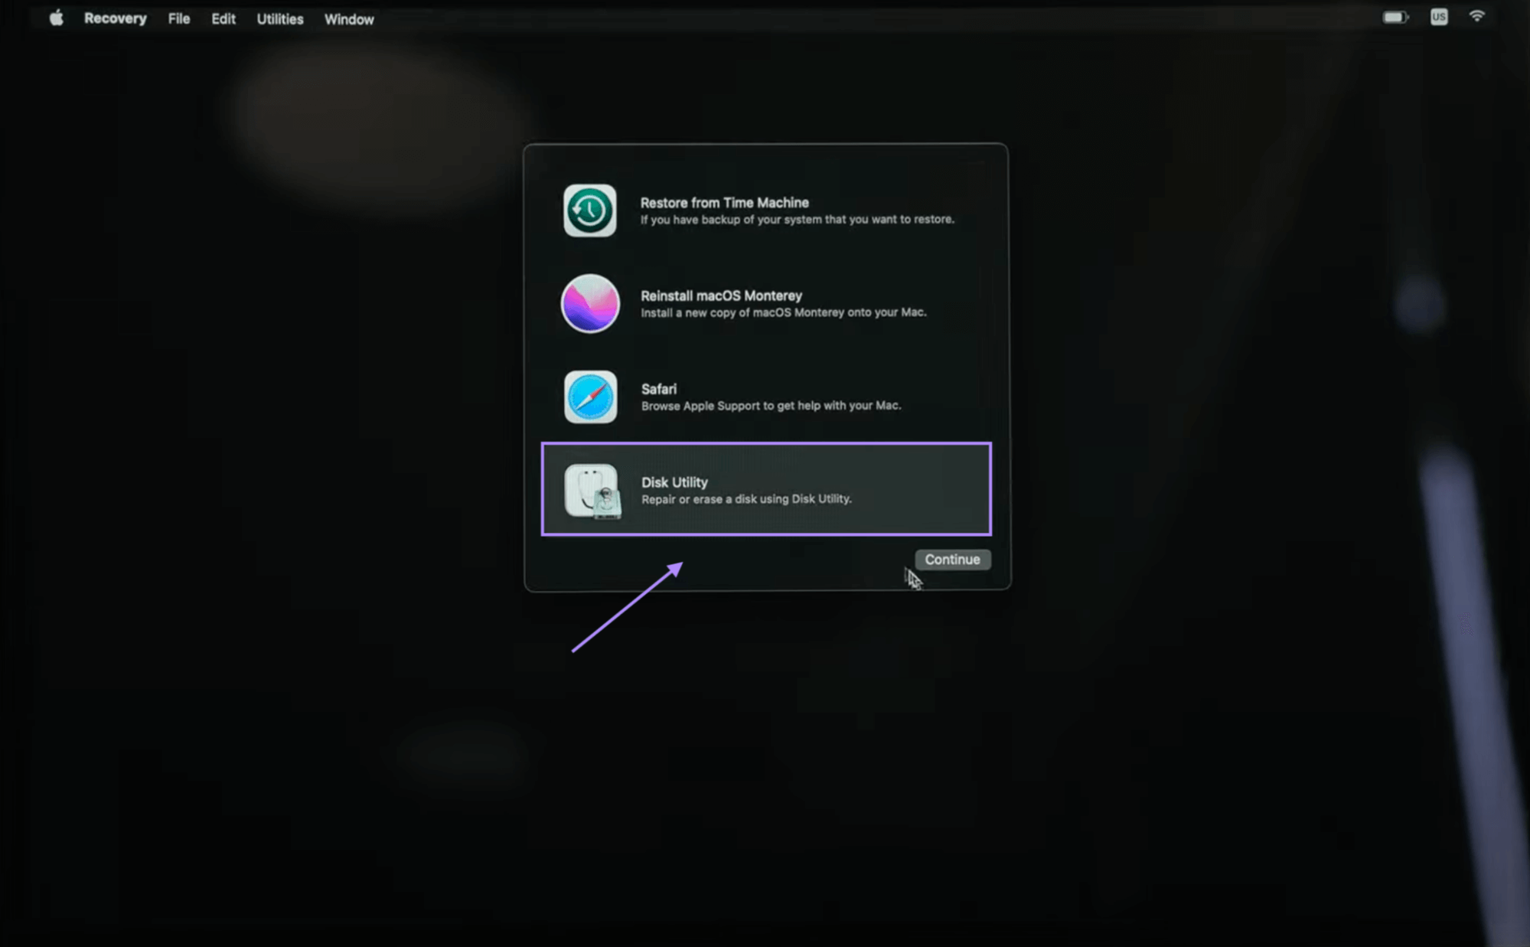Screen dimensions: 1530x947
Task: Click the Wi-Fi status icon
Action: pyautogui.click(x=1476, y=16)
